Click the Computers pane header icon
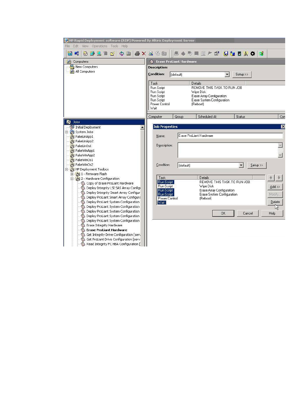The height and width of the screenshot is (406, 305). 68,62
